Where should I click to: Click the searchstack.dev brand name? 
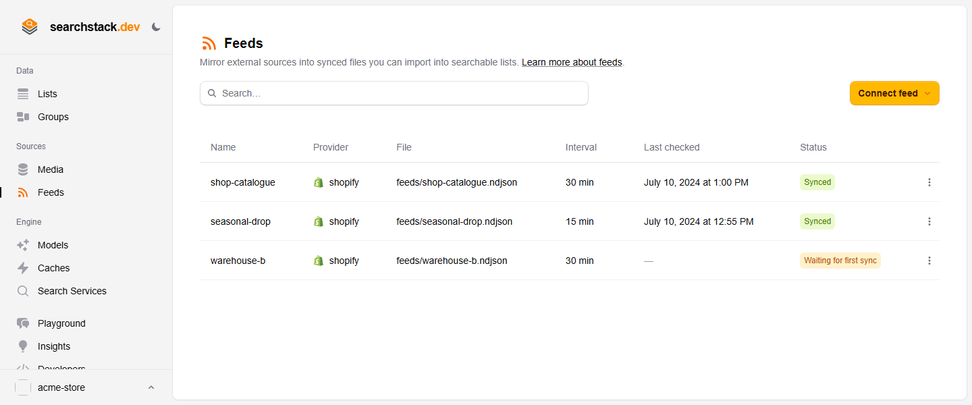95,27
